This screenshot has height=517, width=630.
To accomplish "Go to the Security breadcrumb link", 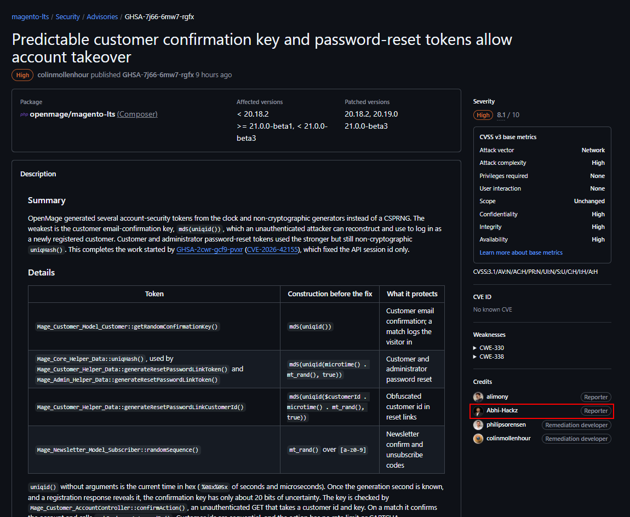I will pyautogui.click(x=67, y=17).
